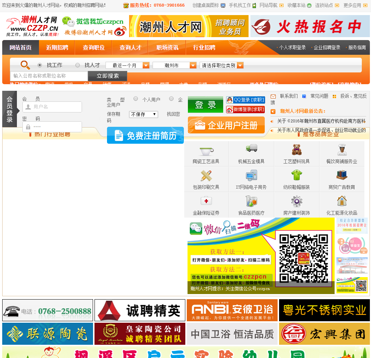Image resolution: width=371 pixels, height=358 pixels.
Task: Open the 宏兴集团 ad banner
Action: tap(324, 334)
